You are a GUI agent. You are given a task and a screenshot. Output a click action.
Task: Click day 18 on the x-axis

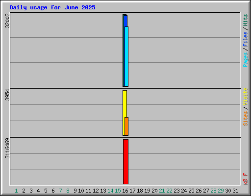click(140, 191)
